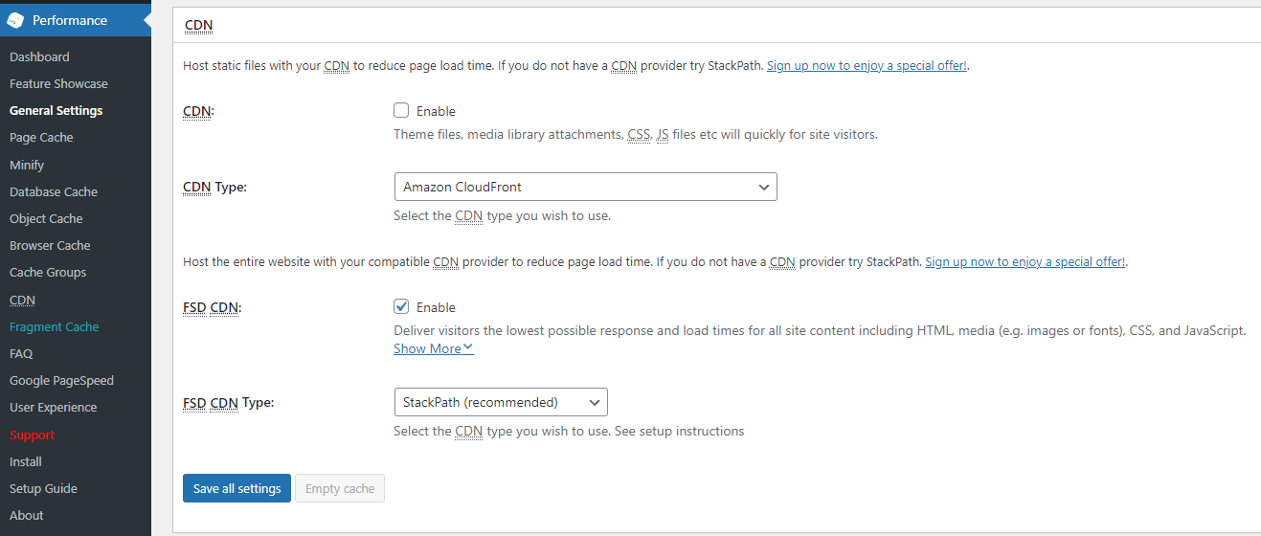Enable the CDN checkbox

[x=401, y=111]
